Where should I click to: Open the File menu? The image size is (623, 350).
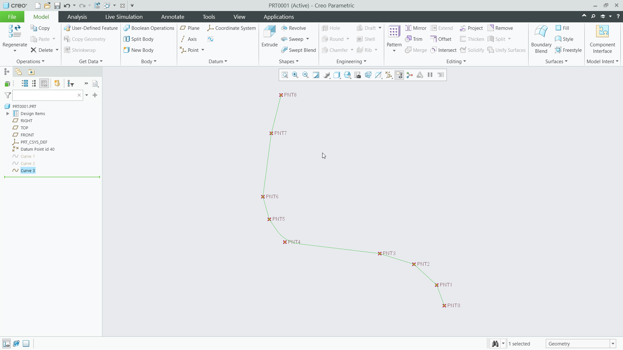pos(12,17)
